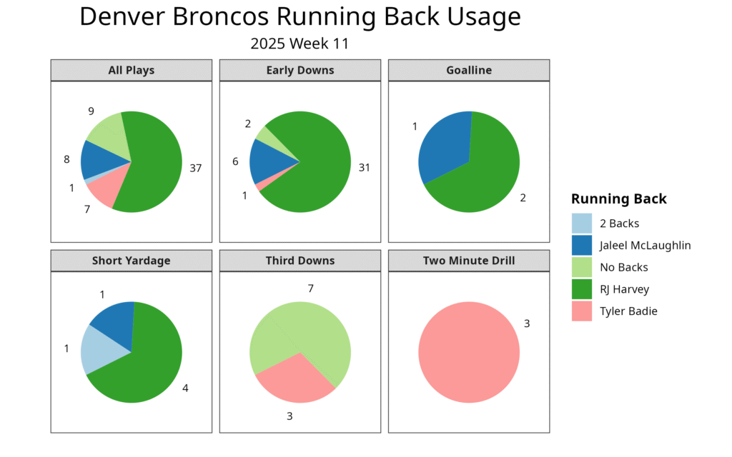Click the solid pink Two Minute Drill pie

[x=469, y=352]
